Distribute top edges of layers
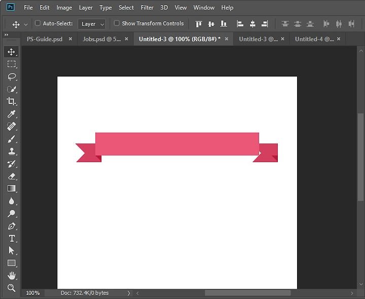This screenshot has width=365, height=299. point(285,24)
